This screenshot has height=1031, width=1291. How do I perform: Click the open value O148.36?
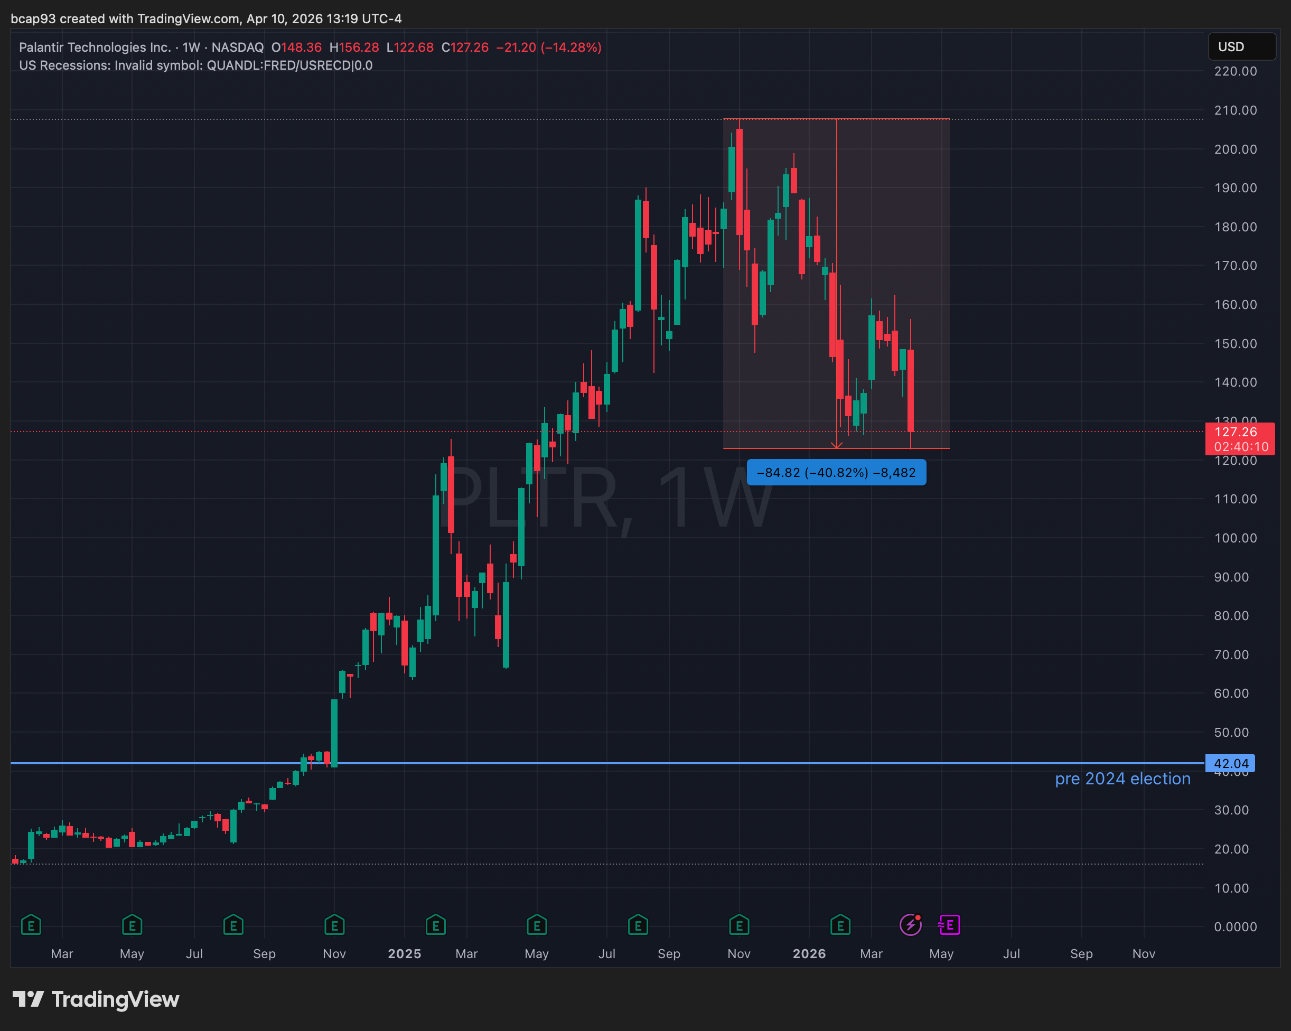coord(296,48)
